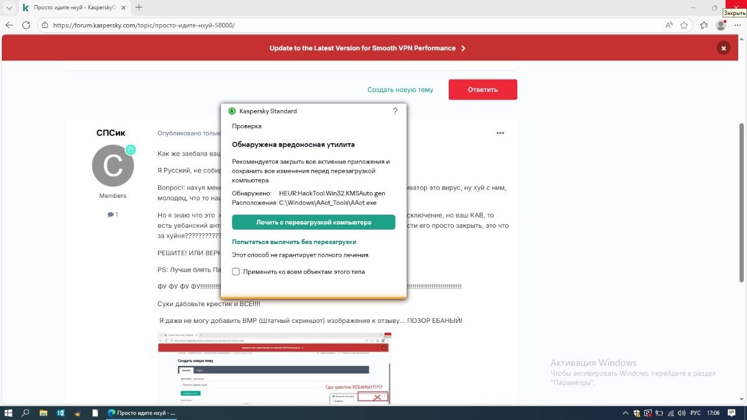This screenshot has width=747, height=420.
Task: Show hidden system tray icons
Action: [627, 413]
